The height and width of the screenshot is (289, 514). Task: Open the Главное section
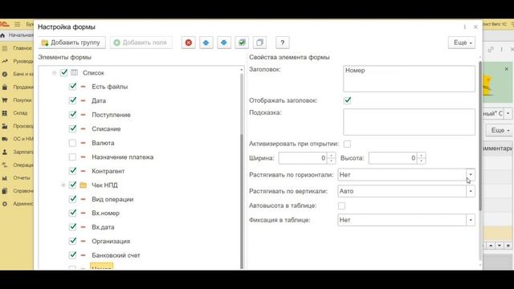tap(22, 48)
